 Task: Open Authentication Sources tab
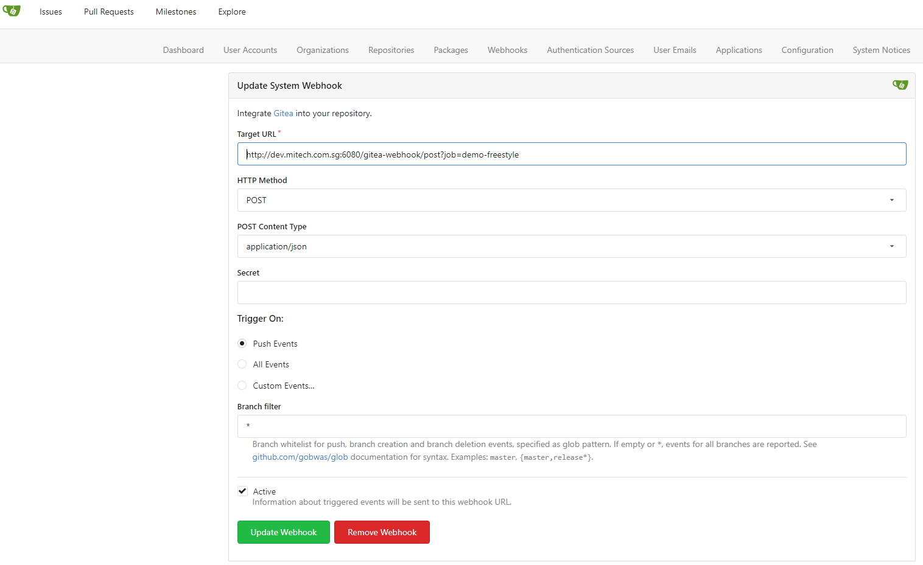point(590,50)
